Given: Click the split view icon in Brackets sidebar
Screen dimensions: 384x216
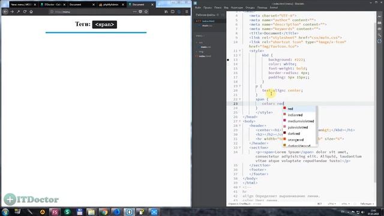Looking at the screenshot, I should [223, 15].
